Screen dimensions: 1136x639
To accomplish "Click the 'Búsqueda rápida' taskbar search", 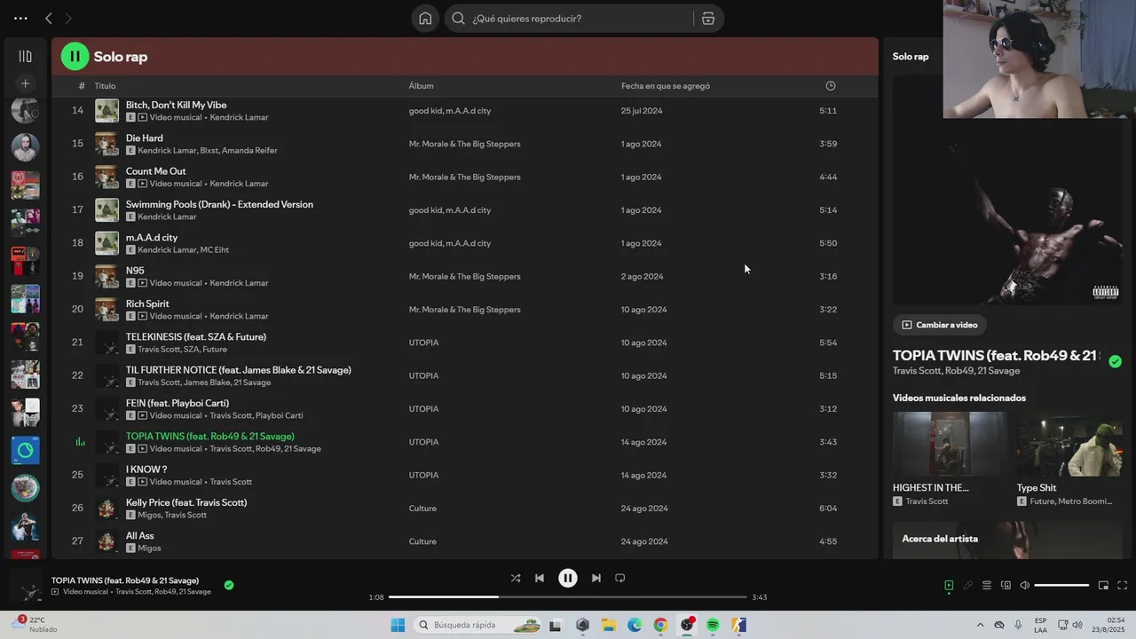I will (478, 625).
